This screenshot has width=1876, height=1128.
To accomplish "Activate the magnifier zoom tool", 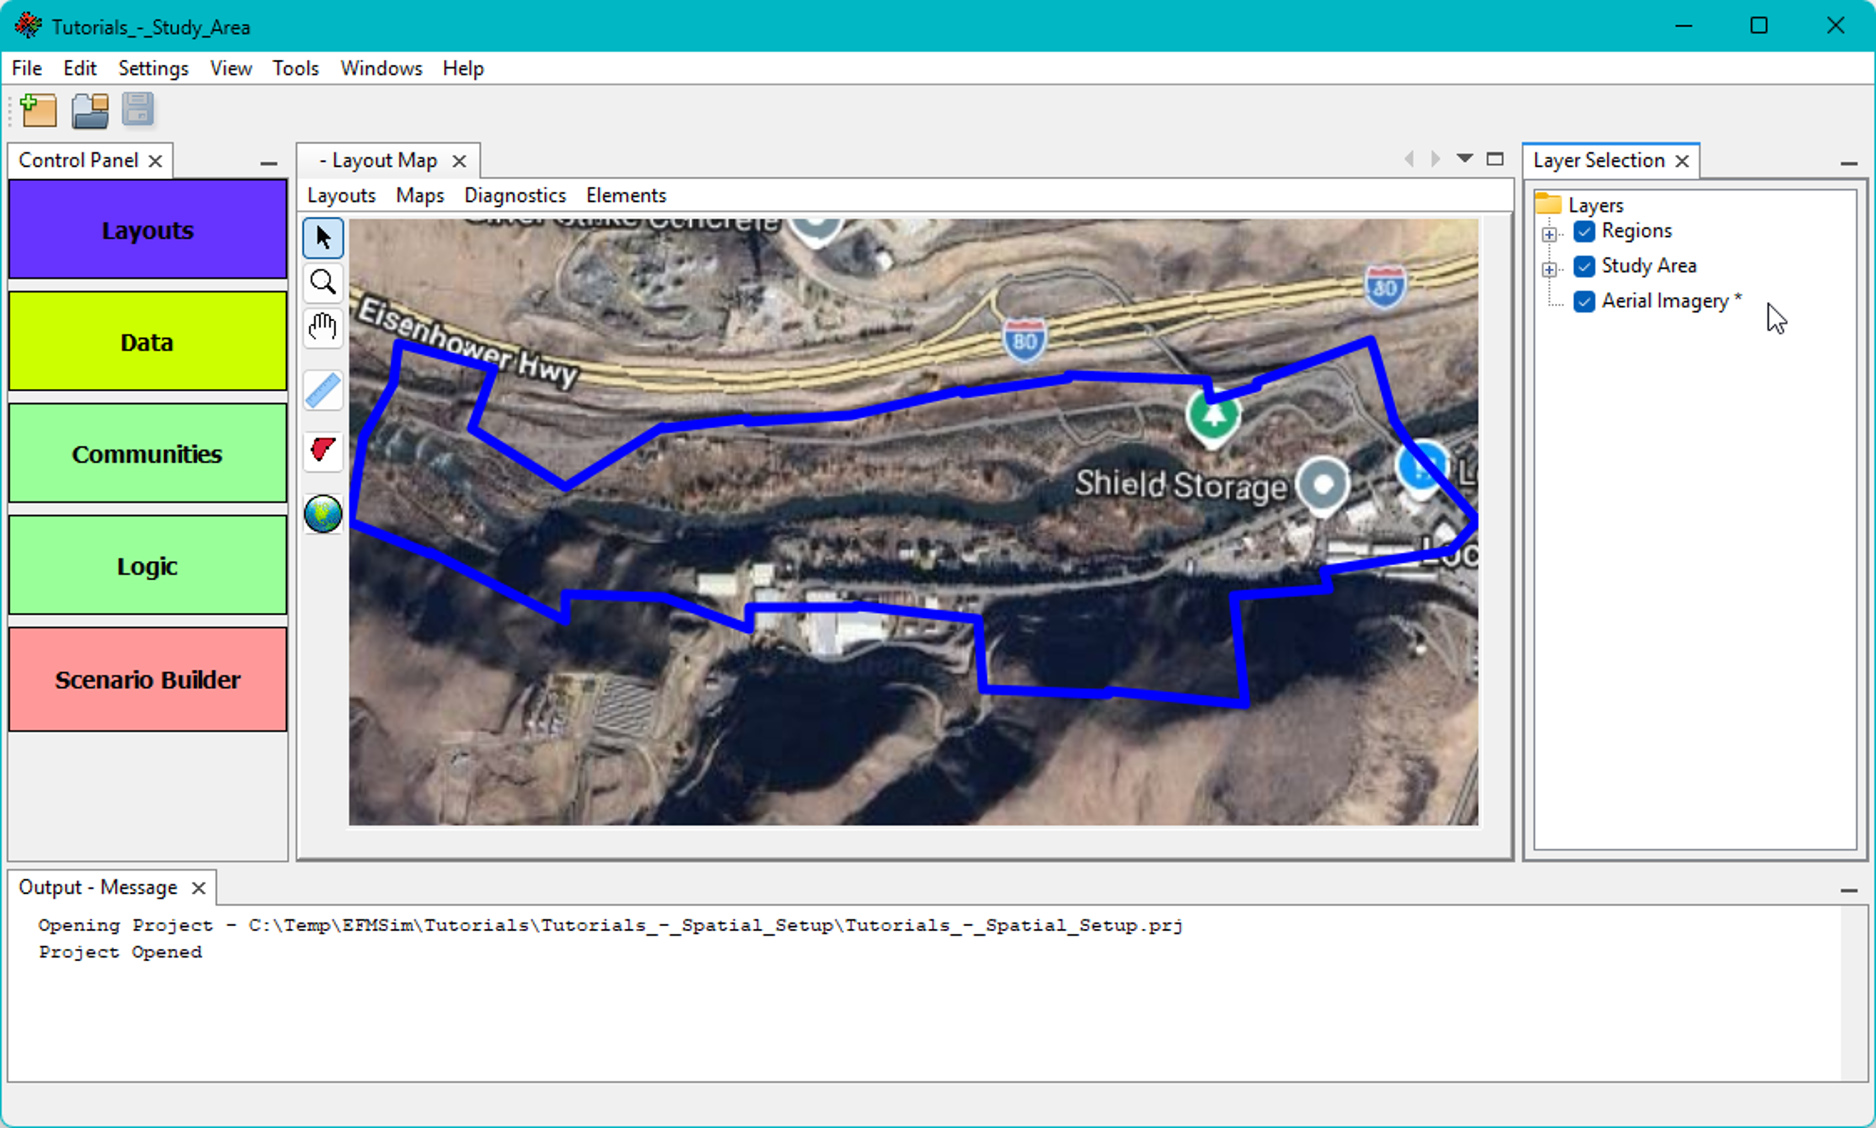I will (x=323, y=283).
